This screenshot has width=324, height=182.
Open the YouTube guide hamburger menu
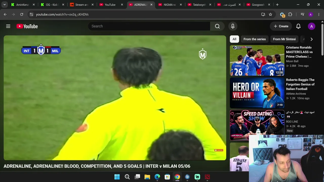point(8,26)
